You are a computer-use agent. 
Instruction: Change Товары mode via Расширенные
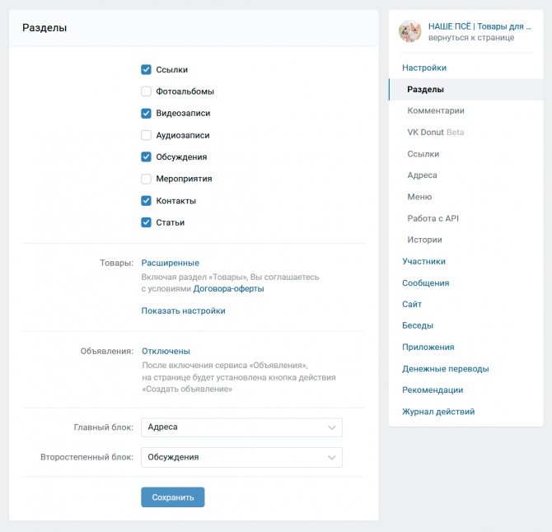pos(170,263)
